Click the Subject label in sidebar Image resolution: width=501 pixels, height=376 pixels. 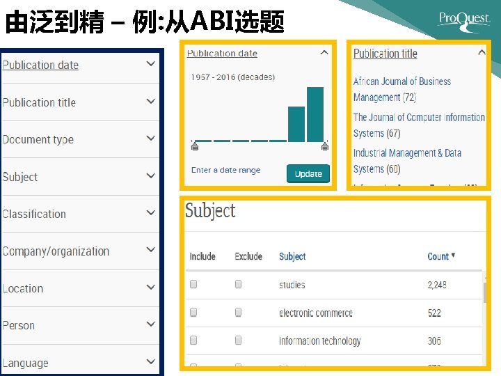tap(20, 177)
